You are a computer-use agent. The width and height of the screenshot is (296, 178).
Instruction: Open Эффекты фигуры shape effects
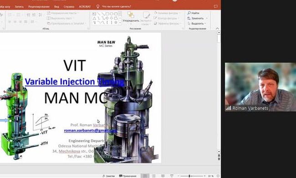(x=167, y=23)
